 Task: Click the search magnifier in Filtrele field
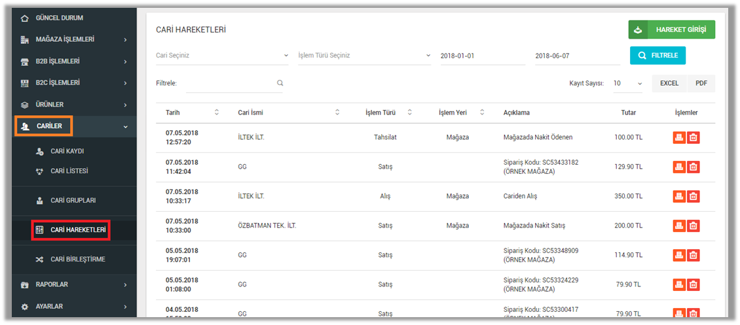click(x=280, y=83)
